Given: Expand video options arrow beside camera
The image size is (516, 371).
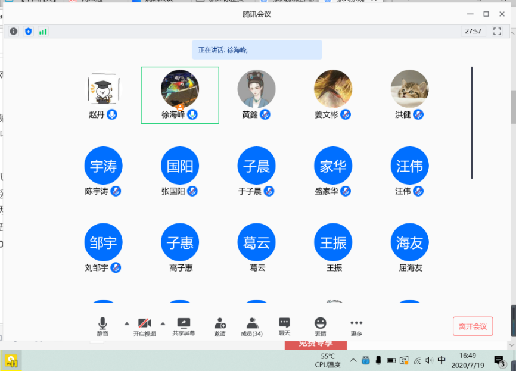Looking at the screenshot, I should [163, 323].
